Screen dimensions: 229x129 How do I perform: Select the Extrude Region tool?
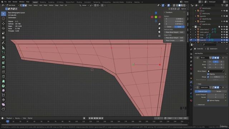point(3,58)
